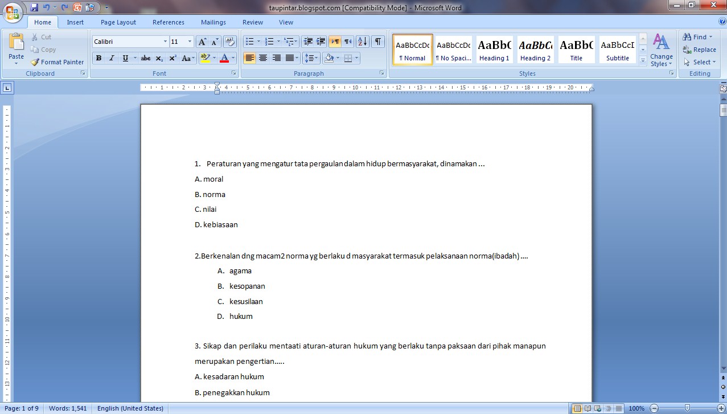Expand the Styles gallery More arrow
Viewport: 727px width, 414px height.
643,60
